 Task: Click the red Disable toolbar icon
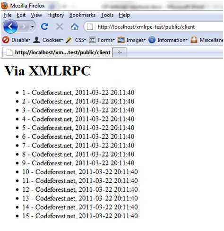(6, 40)
